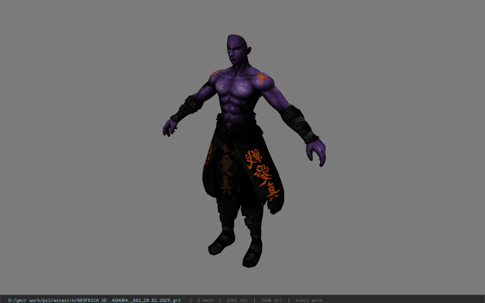Click the '3446 tri' triangle count
485x303 pixels.
click(x=271, y=300)
